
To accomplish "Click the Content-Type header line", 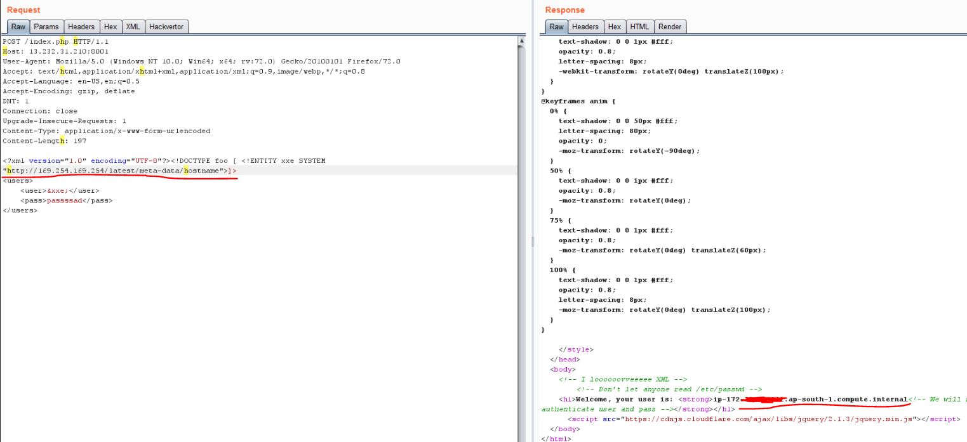I will tap(107, 131).
